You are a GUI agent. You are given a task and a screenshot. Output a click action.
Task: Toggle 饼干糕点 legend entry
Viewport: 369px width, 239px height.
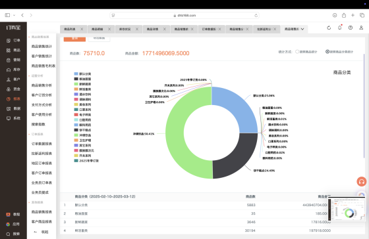82,130
